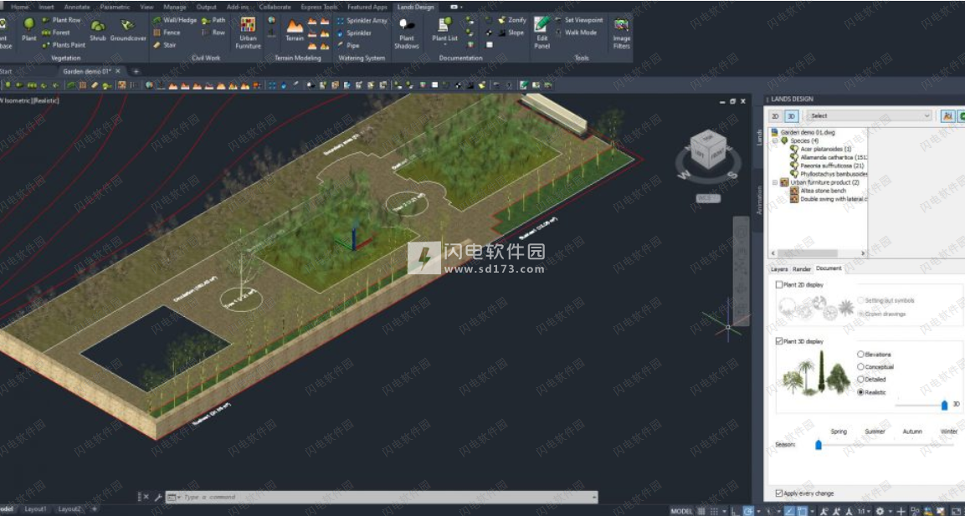Viewport: 965px width, 516px height.
Task: Open the Edit Panel
Action: 542,33
